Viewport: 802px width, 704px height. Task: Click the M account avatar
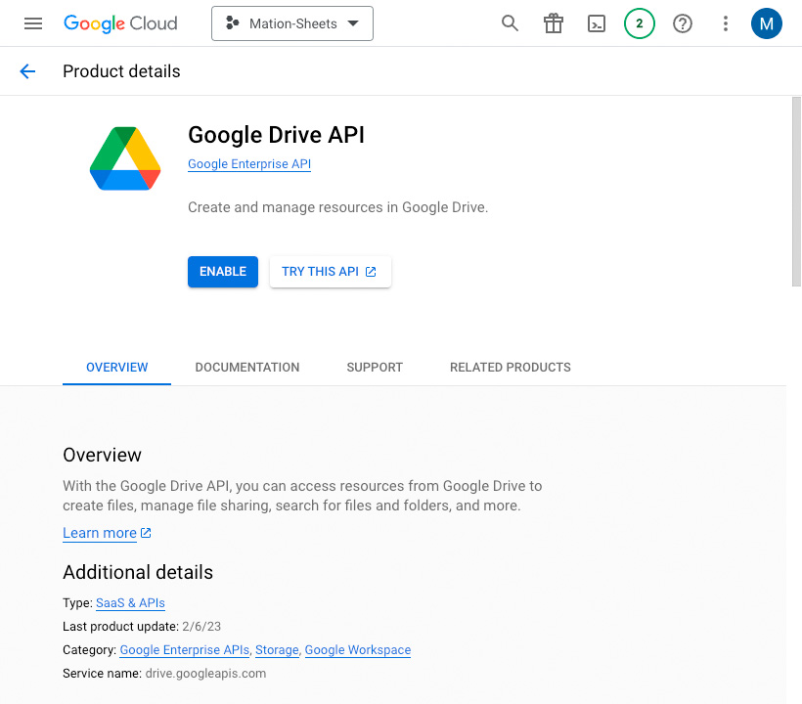tap(766, 23)
